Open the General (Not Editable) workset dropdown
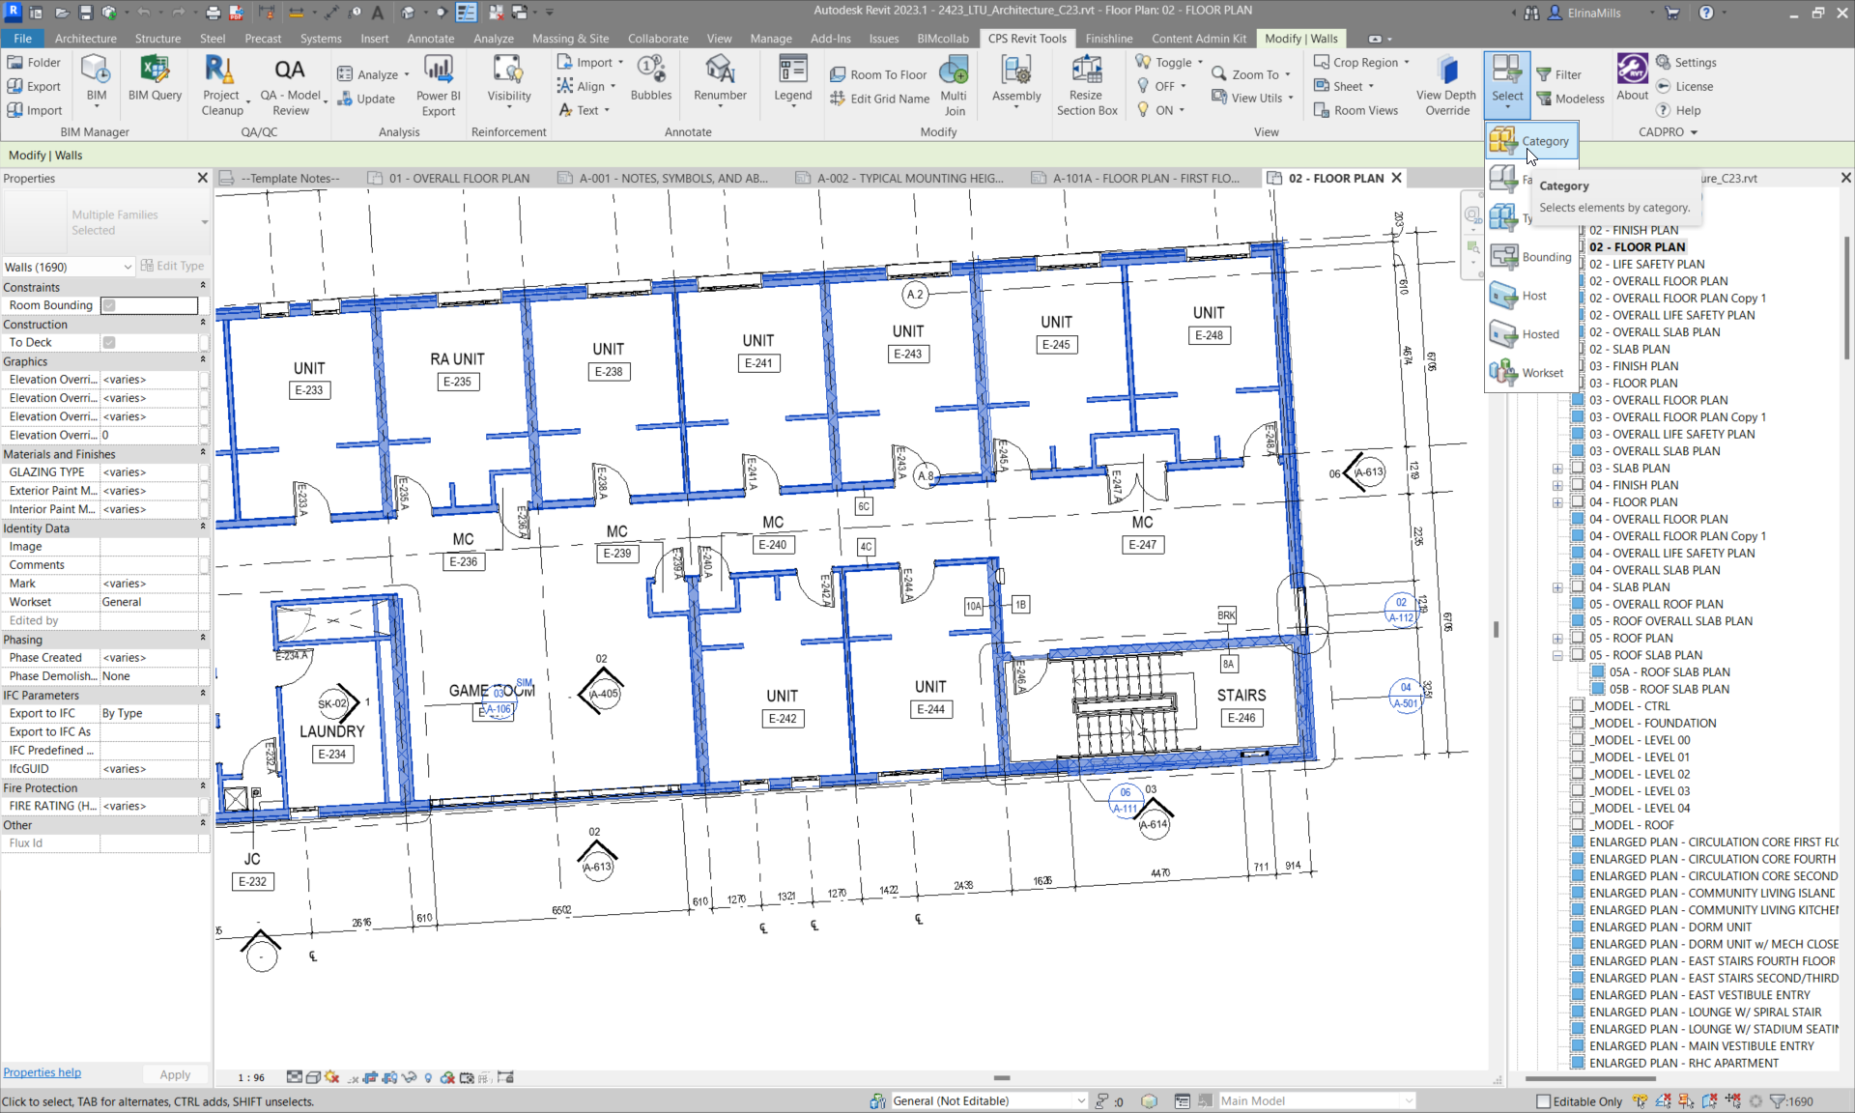1855x1113 pixels. [x=1080, y=1101]
